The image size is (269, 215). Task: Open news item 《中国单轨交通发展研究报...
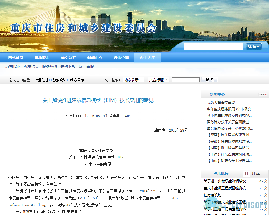229,115
